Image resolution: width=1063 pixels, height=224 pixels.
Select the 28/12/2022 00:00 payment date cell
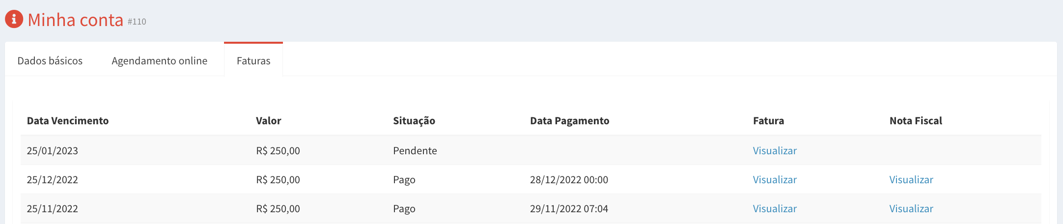569,179
